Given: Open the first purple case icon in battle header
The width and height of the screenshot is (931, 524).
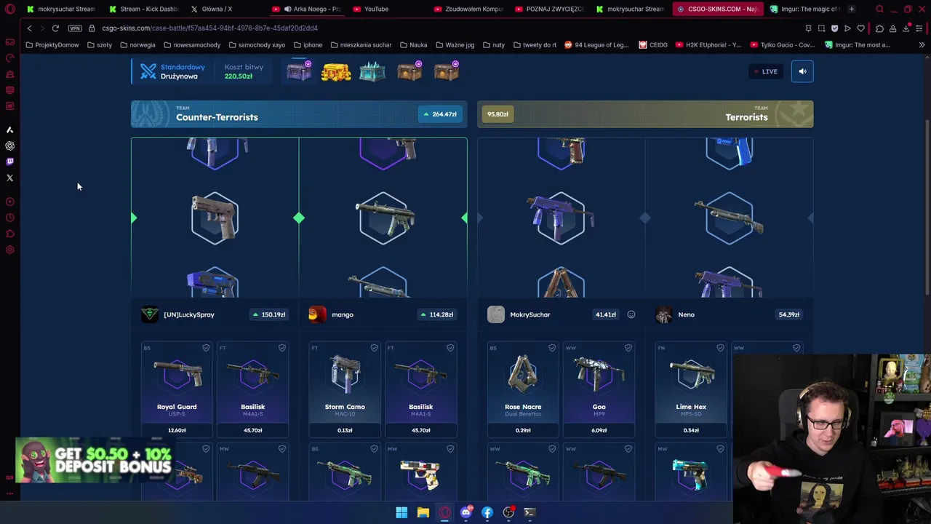Looking at the screenshot, I should tap(299, 71).
